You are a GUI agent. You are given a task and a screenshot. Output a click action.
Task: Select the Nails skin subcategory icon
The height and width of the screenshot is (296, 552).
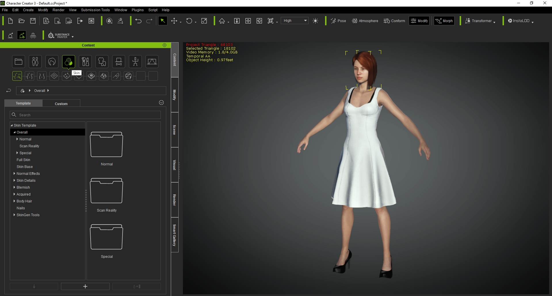[116, 76]
